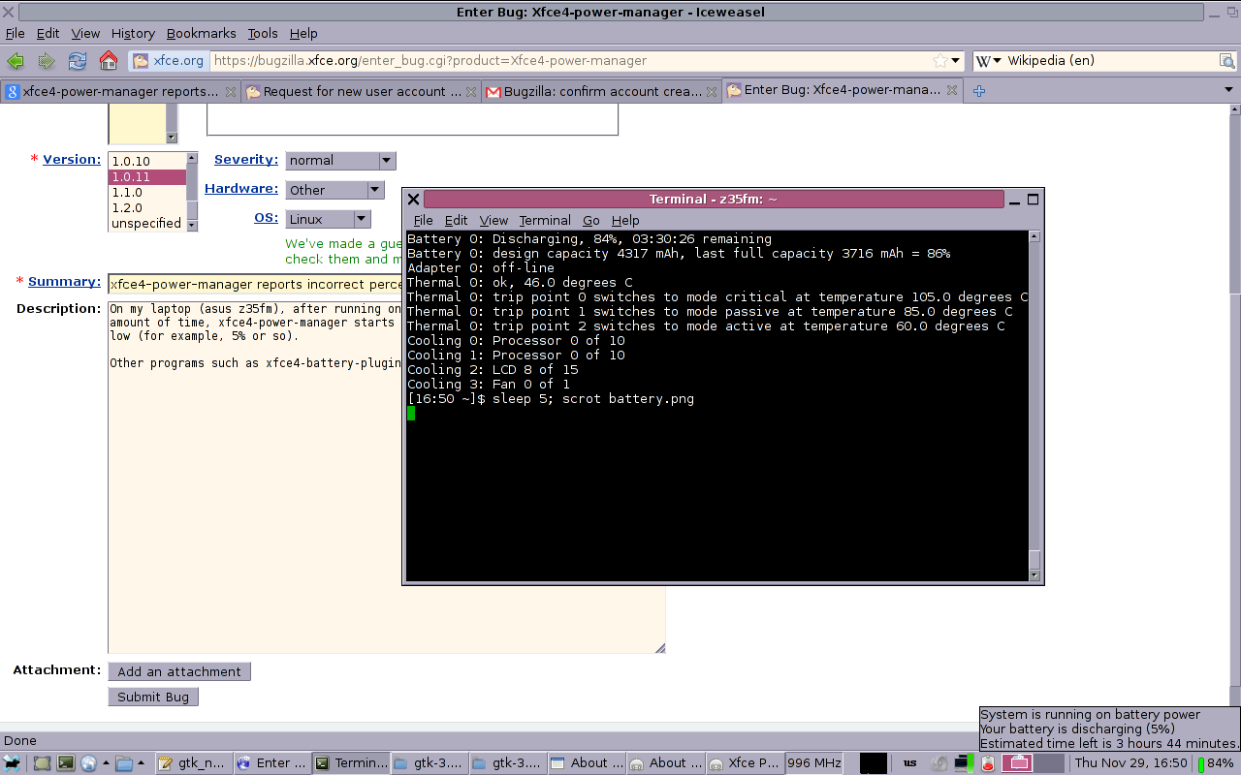
Task: Click the Submit Bug button
Action: click(x=153, y=697)
